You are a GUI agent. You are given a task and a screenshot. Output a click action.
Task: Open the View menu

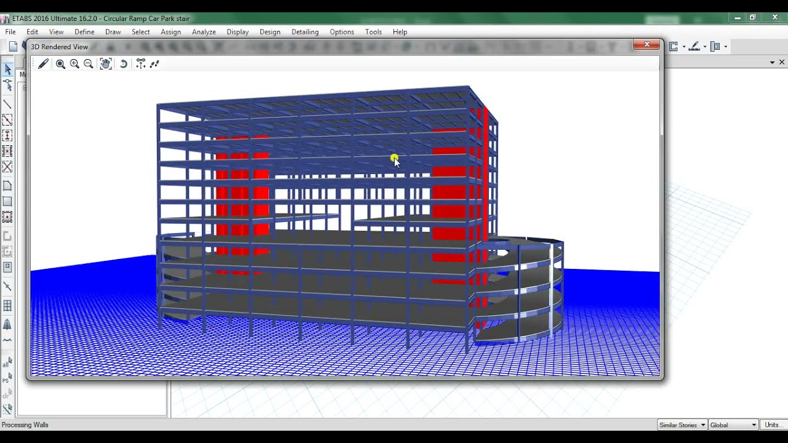pos(56,32)
